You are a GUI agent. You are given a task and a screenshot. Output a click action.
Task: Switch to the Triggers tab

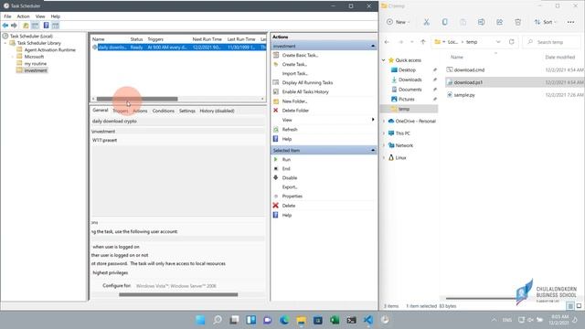(x=120, y=111)
